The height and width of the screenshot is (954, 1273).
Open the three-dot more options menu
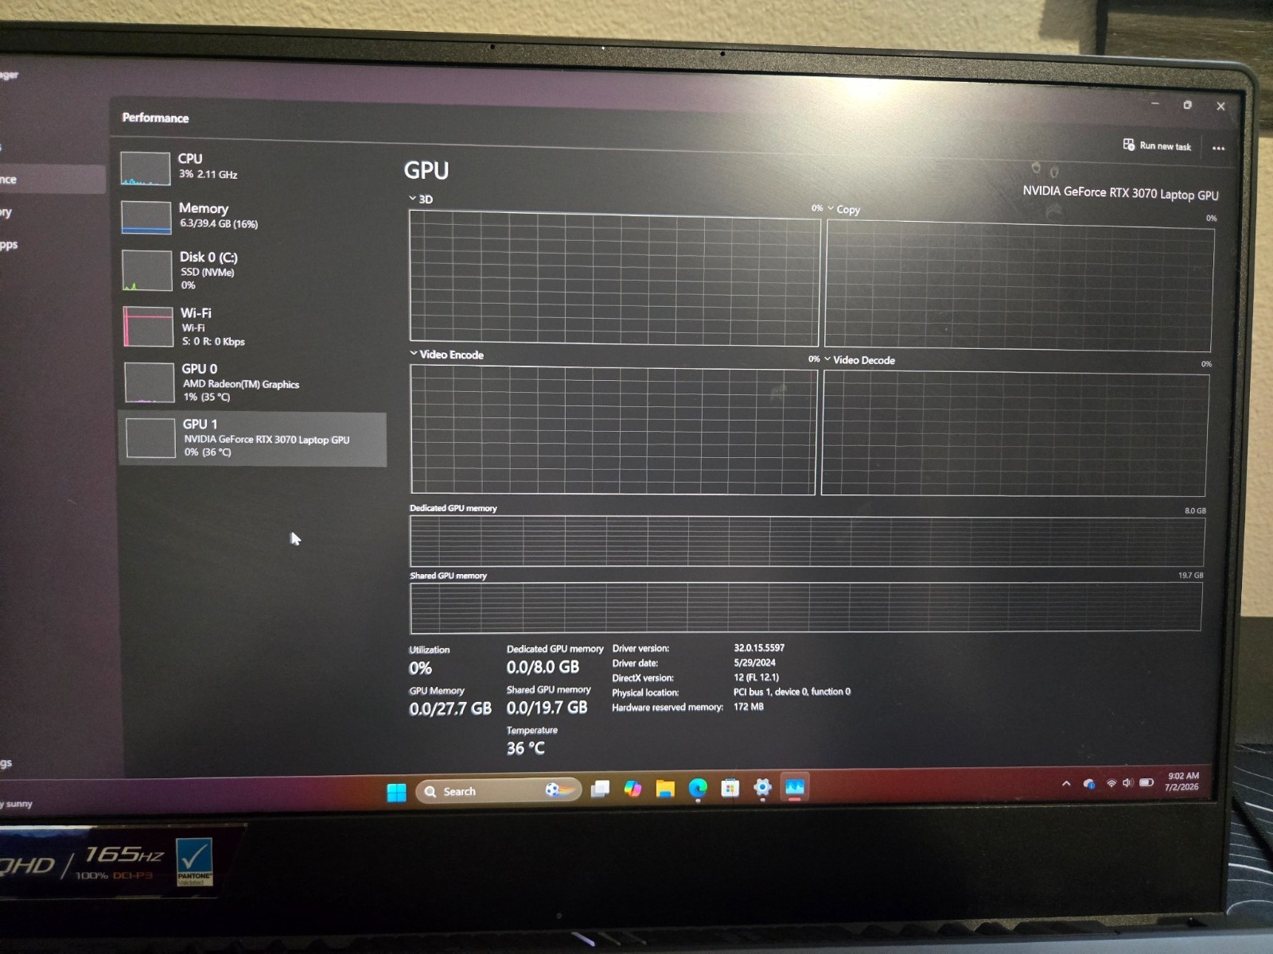[1218, 148]
